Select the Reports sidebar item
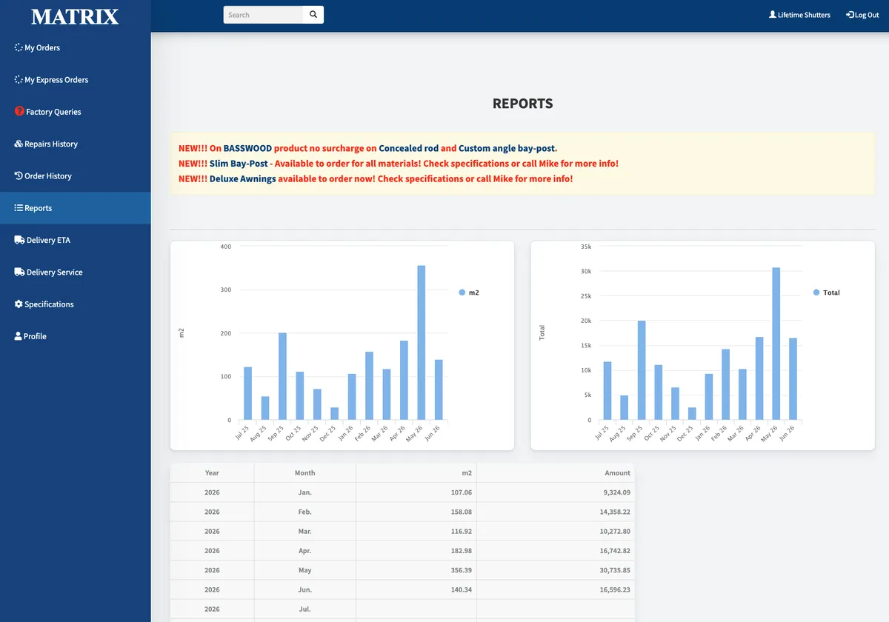This screenshot has height=622, width=889. [75, 208]
